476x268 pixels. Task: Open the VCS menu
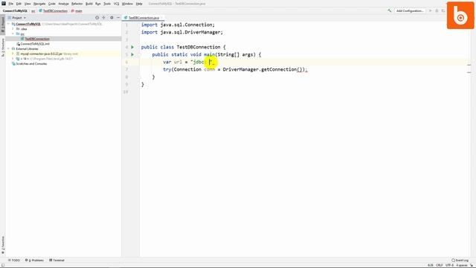(x=116, y=4)
